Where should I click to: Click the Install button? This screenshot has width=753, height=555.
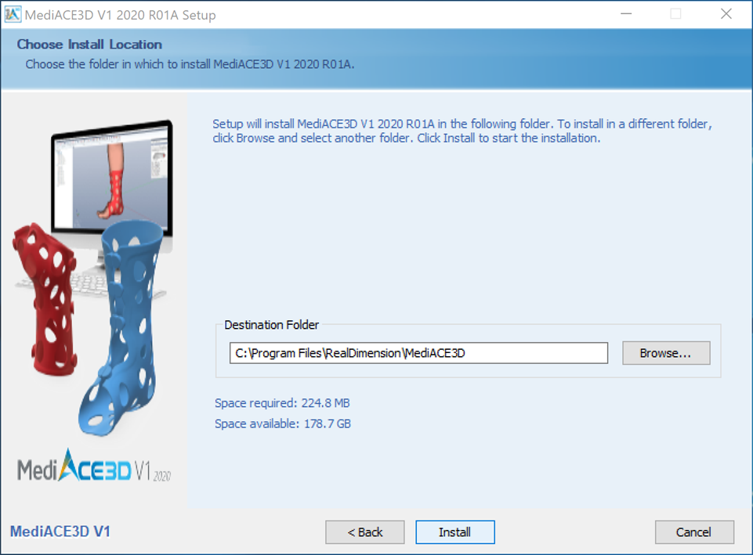tap(454, 532)
